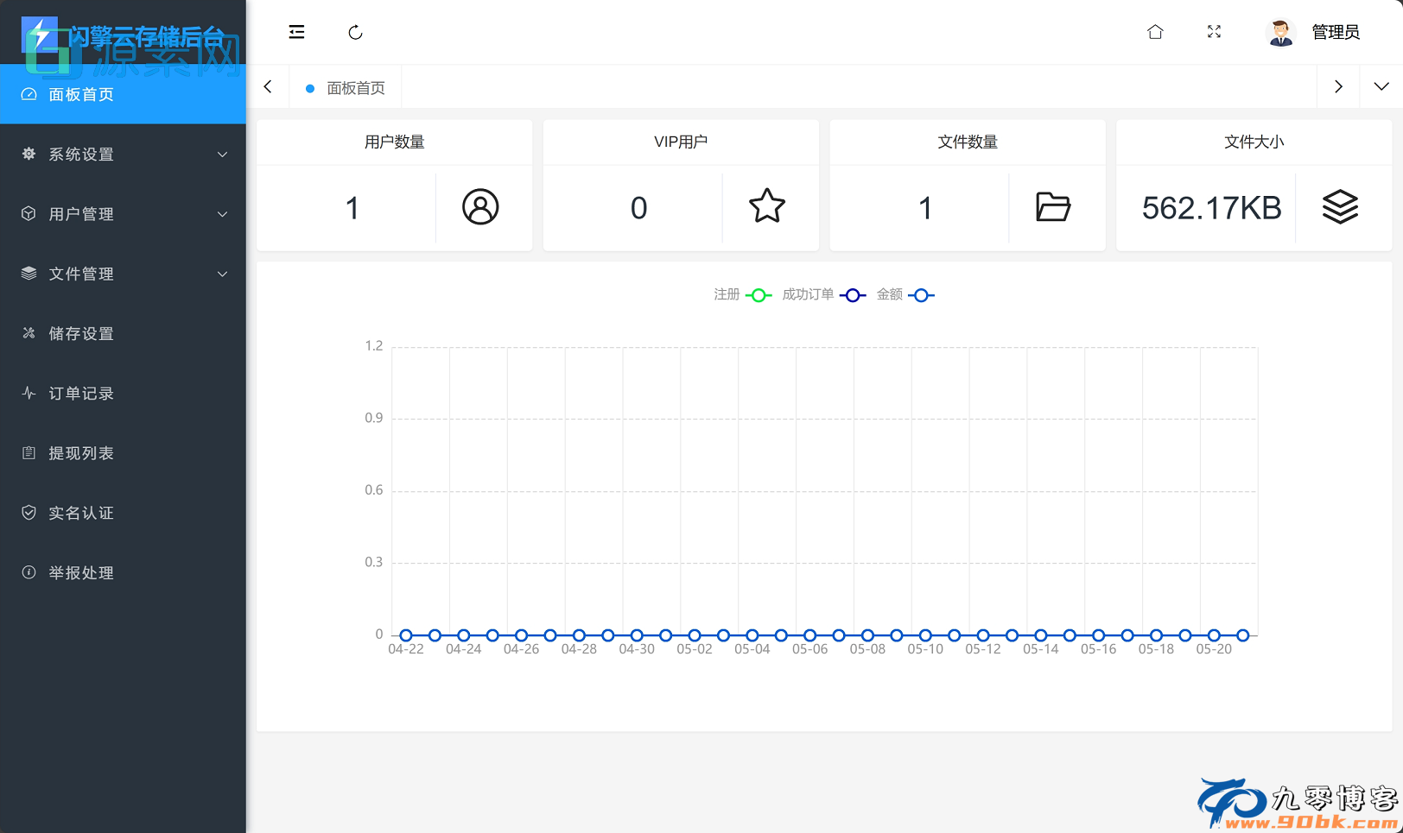1403x833 pixels.
Task: Click the administrator avatar image
Action: (1280, 33)
